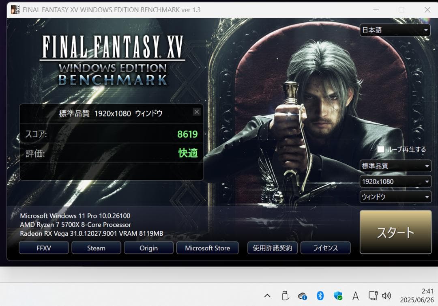Screen dimensions: 438x306
Task: Close the score result panel
Action: (197, 112)
